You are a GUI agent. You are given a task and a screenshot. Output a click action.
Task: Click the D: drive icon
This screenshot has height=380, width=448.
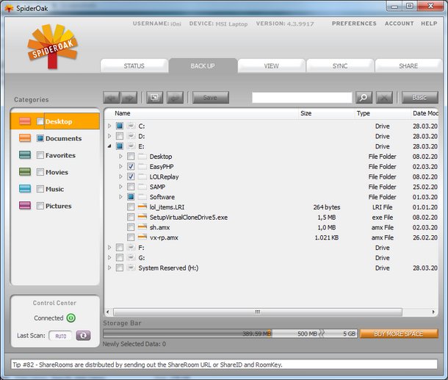131,136
